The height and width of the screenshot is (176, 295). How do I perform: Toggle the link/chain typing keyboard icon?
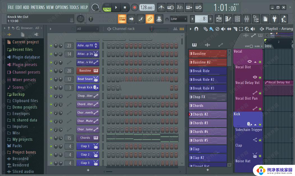[150, 19]
